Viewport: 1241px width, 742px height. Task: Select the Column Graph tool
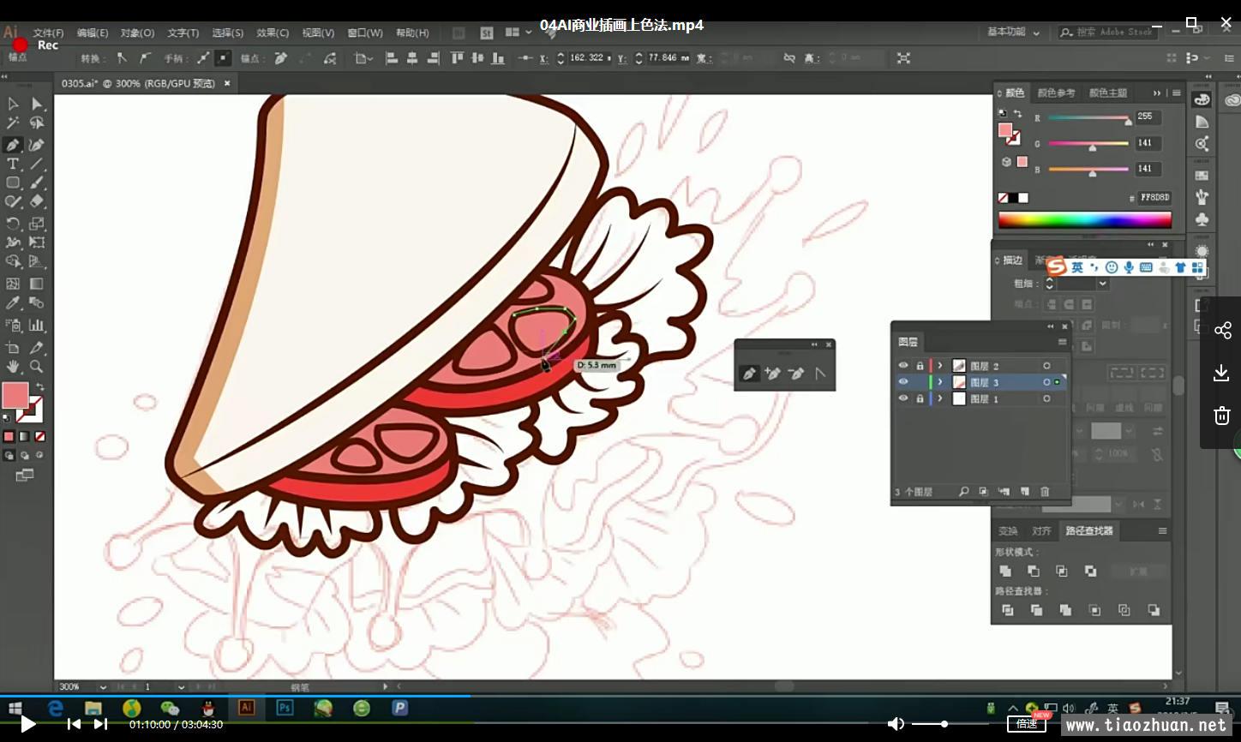pos(37,325)
